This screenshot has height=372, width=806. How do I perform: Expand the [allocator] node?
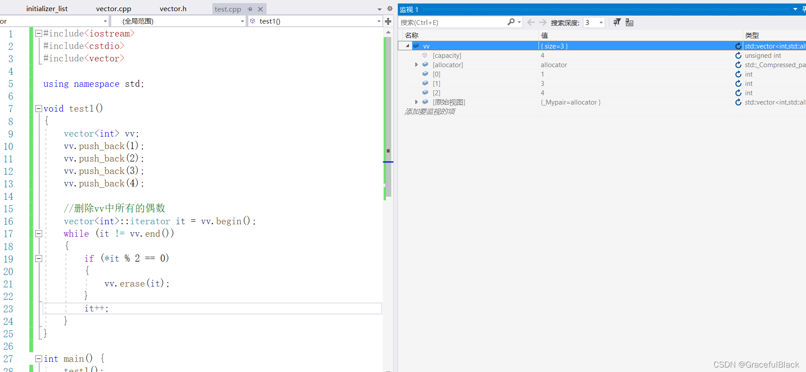tap(417, 65)
